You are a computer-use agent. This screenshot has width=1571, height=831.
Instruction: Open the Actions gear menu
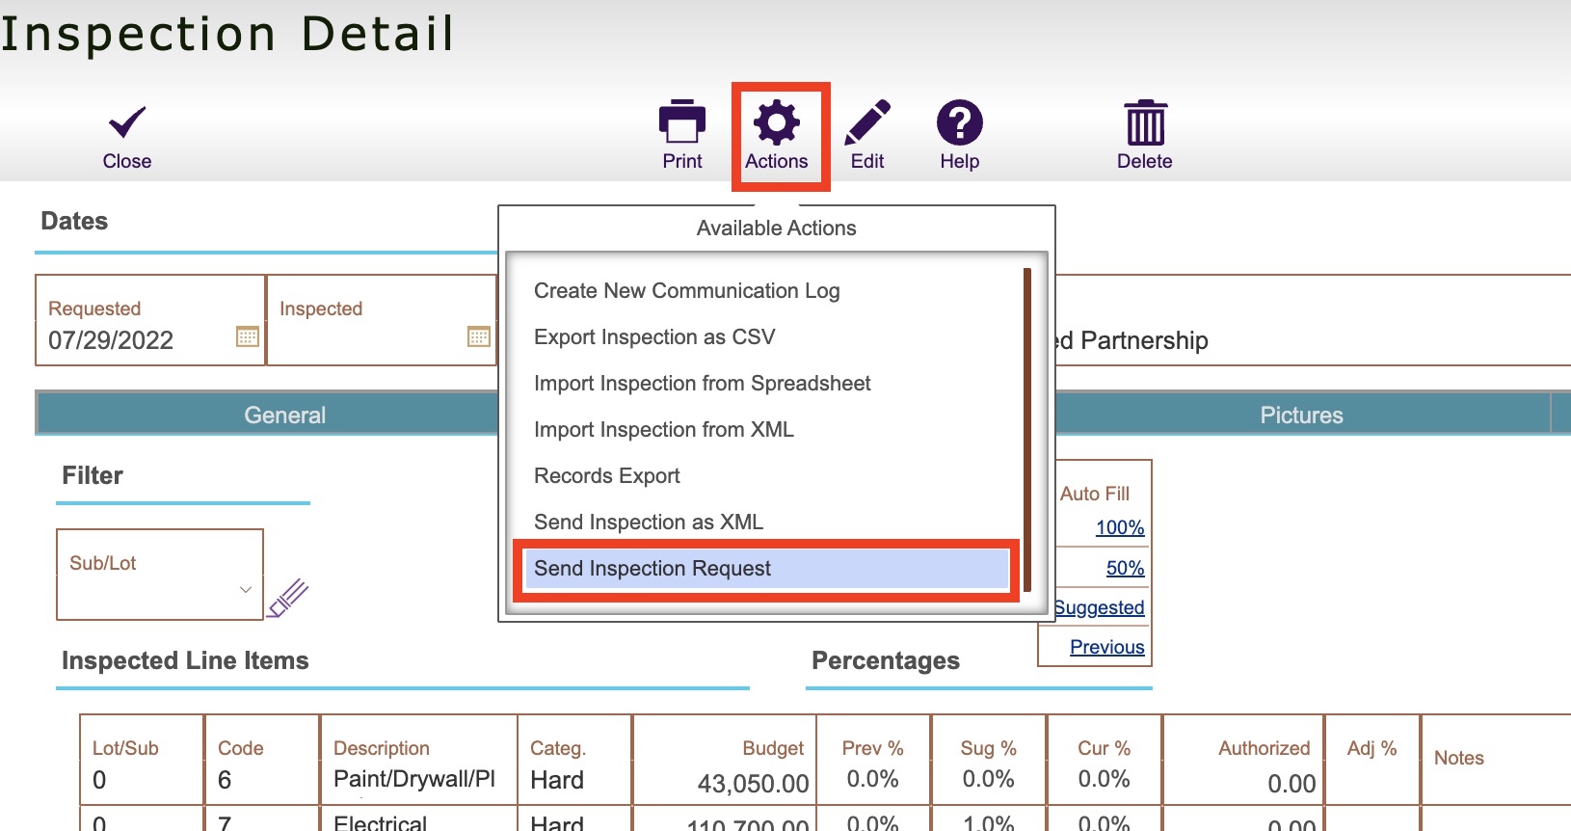[777, 123]
